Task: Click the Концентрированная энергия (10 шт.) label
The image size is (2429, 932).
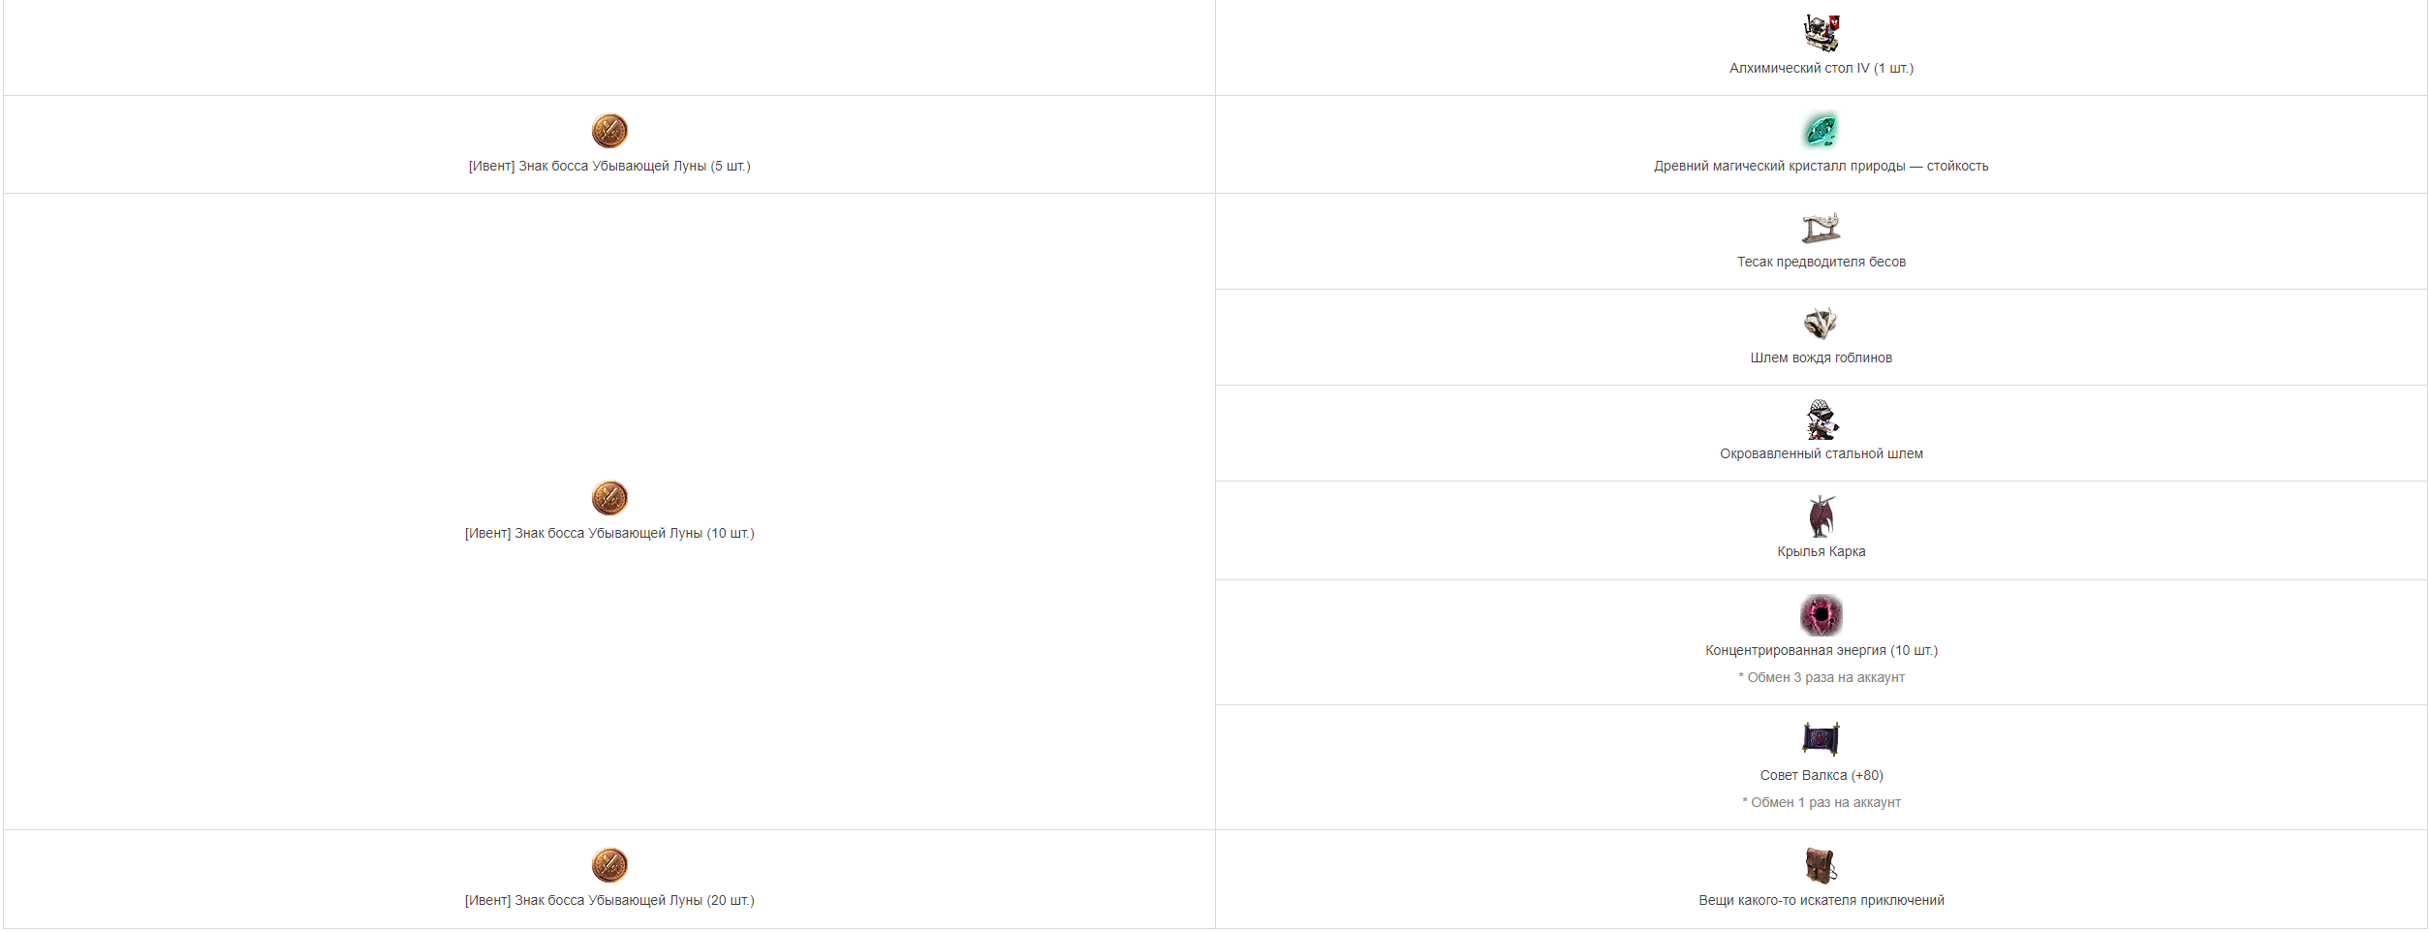Action: (1822, 651)
